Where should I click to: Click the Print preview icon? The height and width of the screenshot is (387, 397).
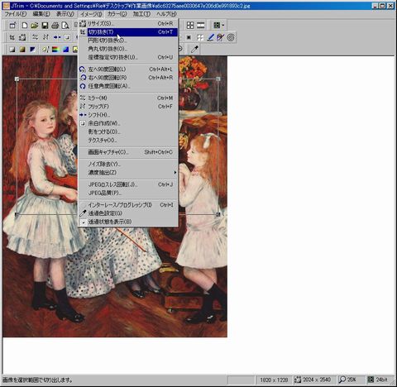[x=65, y=26]
